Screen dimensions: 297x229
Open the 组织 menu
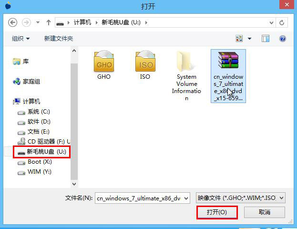point(20,39)
